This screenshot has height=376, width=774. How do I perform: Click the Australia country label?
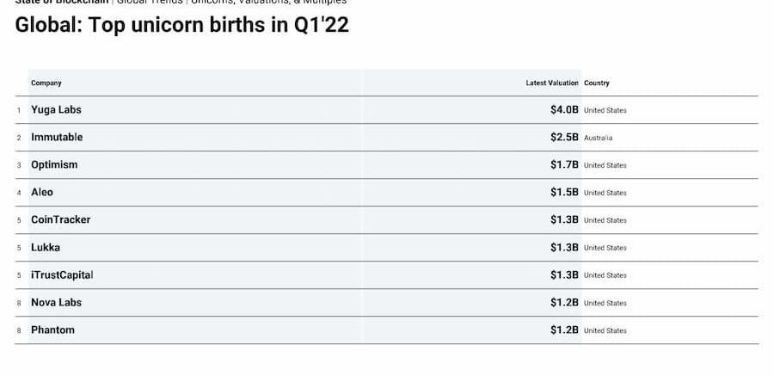pos(598,138)
